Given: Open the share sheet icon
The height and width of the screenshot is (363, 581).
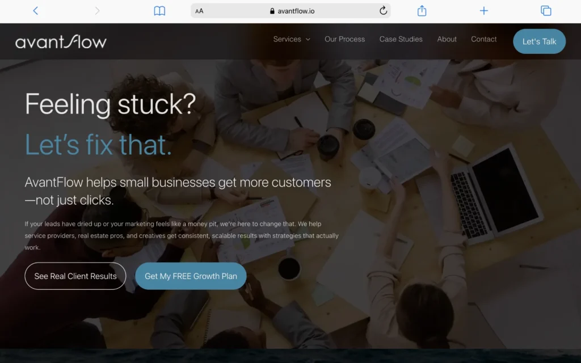Looking at the screenshot, I should (x=422, y=11).
